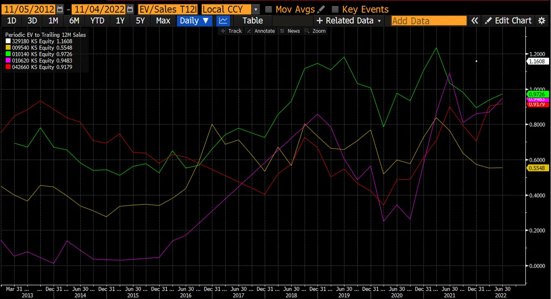Open chart settings gear icon
Viewport: 551px width, 299px height.
pyautogui.click(x=542, y=21)
